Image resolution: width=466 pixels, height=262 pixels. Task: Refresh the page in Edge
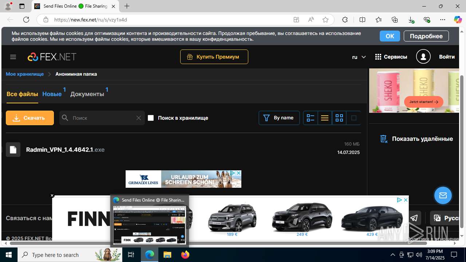(26, 20)
